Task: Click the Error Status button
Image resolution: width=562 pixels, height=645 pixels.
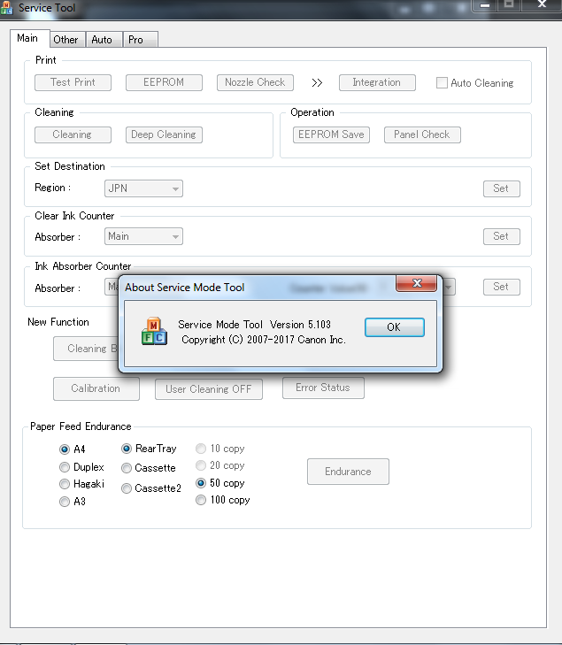Action: pos(323,388)
